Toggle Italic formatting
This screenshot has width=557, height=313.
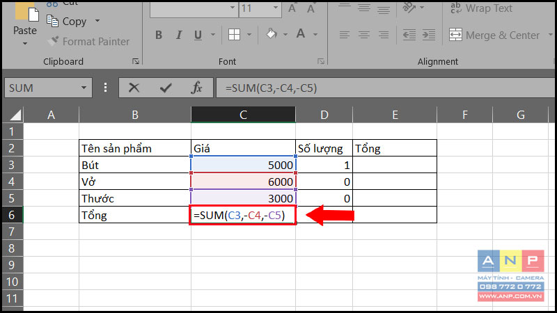(179, 35)
